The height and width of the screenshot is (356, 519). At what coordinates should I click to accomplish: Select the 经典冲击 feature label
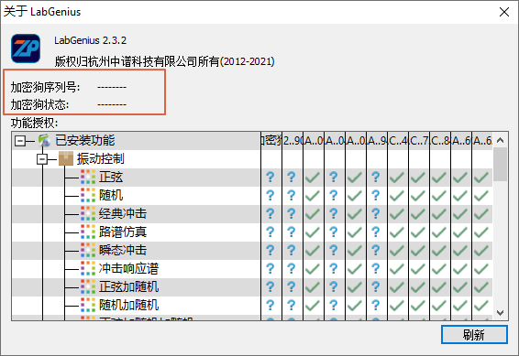pos(123,213)
